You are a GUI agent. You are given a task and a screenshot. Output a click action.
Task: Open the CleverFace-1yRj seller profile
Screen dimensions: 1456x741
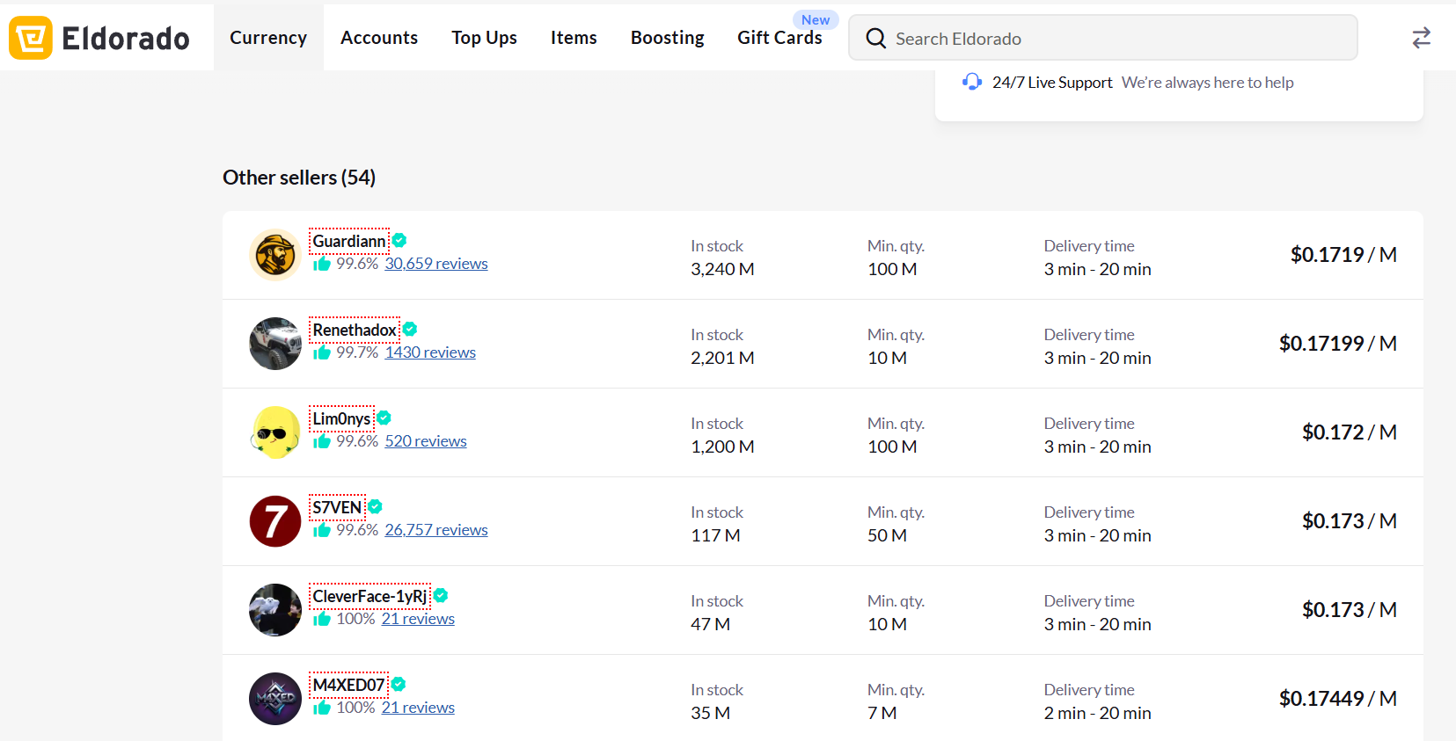pyautogui.click(x=369, y=596)
